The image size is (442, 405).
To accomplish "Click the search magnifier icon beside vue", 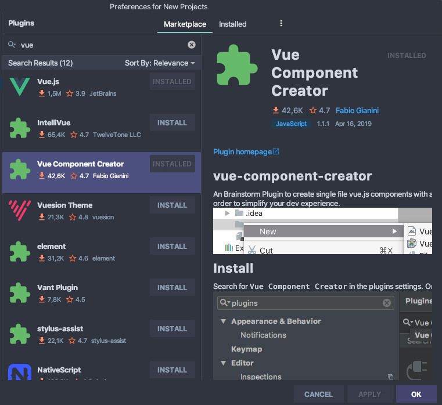I will (12, 45).
